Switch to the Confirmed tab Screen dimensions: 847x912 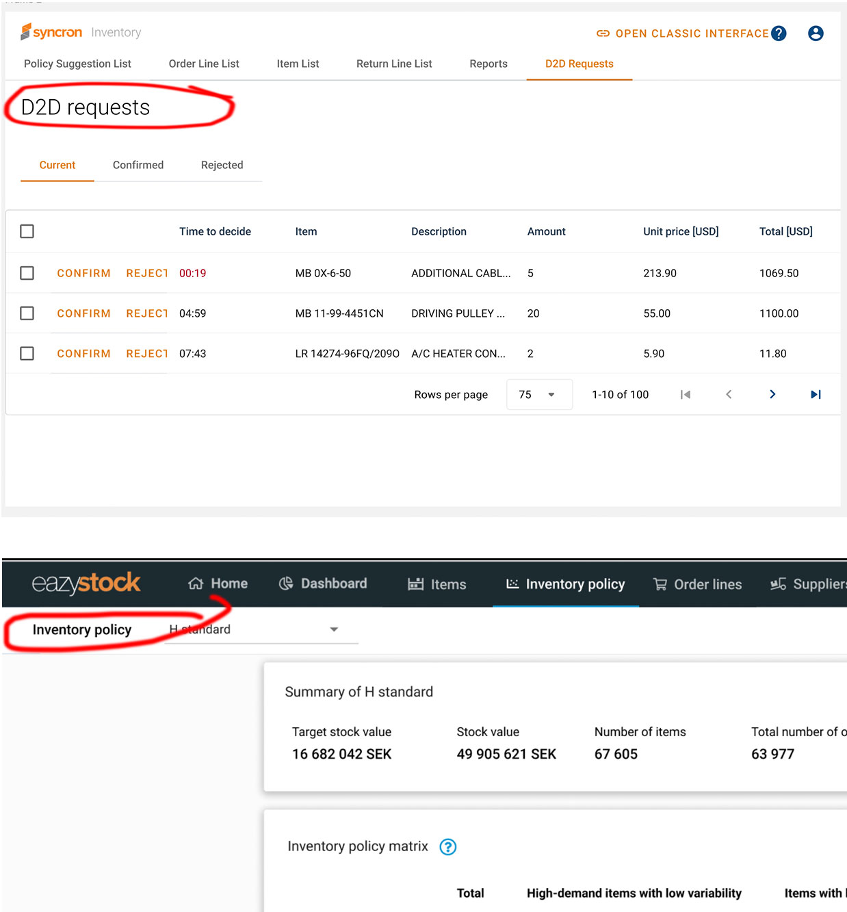(138, 165)
